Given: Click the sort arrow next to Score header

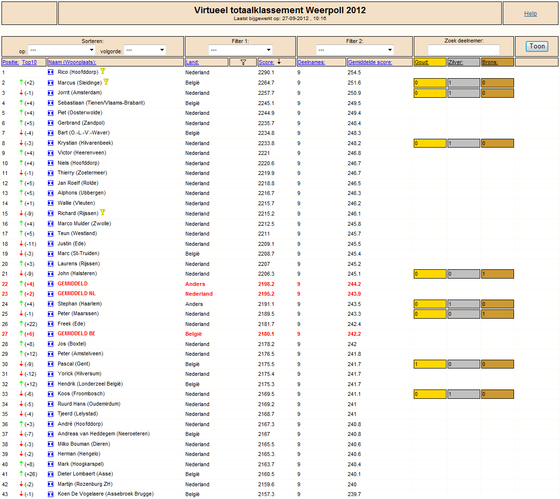Looking at the screenshot, I should (x=279, y=62).
